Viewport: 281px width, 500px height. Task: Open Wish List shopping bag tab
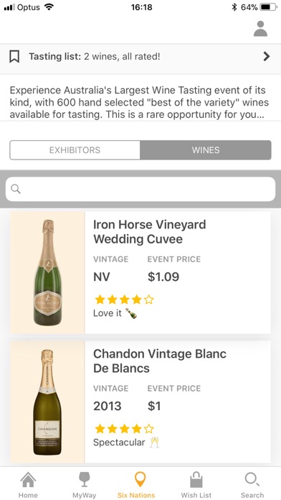pyautogui.click(x=196, y=485)
